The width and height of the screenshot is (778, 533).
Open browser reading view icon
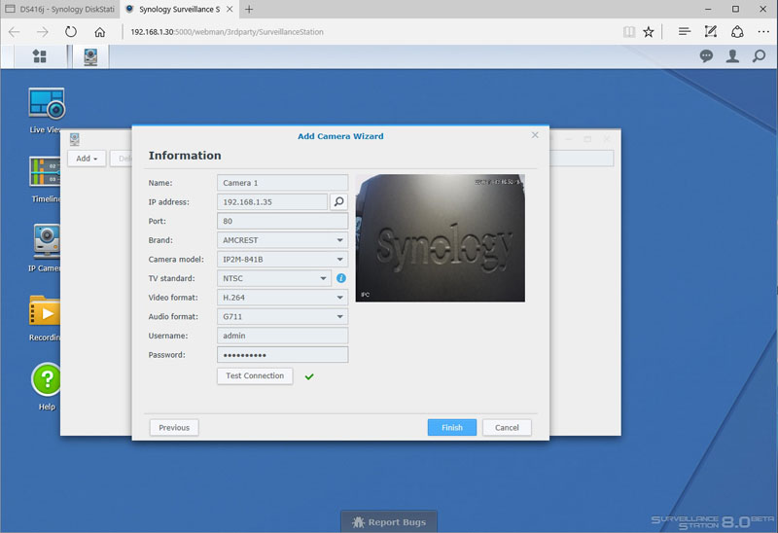coord(628,32)
